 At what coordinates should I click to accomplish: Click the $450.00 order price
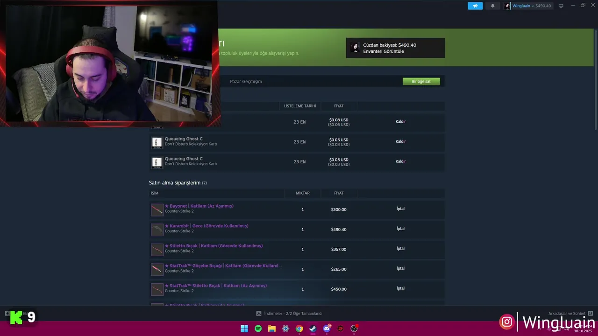(x=339, y=289)
